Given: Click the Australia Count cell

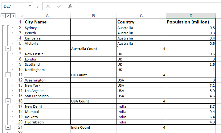Looking at the screenshot, I should point(93,49).
